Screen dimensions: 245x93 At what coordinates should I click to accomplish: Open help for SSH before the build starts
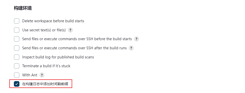pyautogui.click(x=137, y=39)
